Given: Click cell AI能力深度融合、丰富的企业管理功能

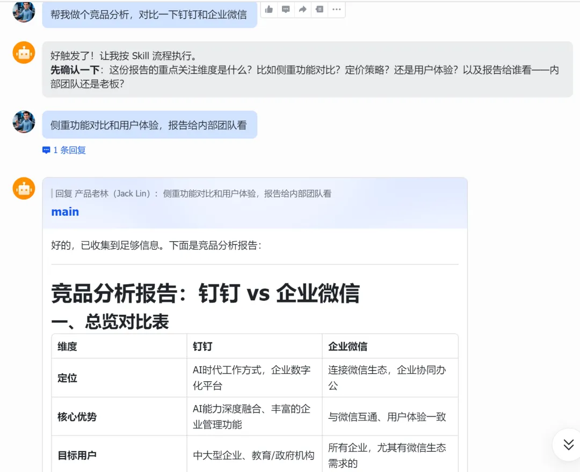Looking at the screenshot, I should [x=255, y=417].
